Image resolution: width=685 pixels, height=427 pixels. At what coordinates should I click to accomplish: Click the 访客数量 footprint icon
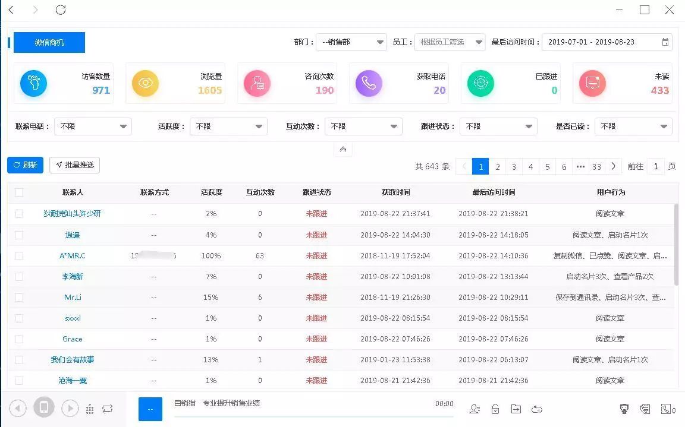pos(33,83)
